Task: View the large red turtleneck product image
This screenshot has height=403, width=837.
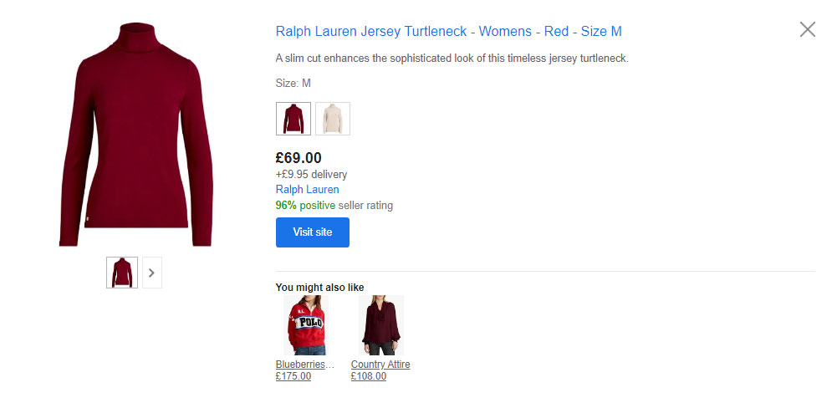Action: (x=136, y=135)
